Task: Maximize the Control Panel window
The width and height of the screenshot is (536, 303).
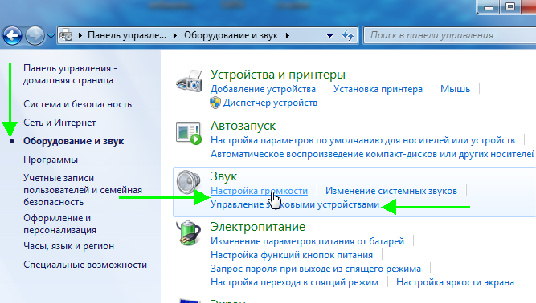Action: tap(510, 7)
